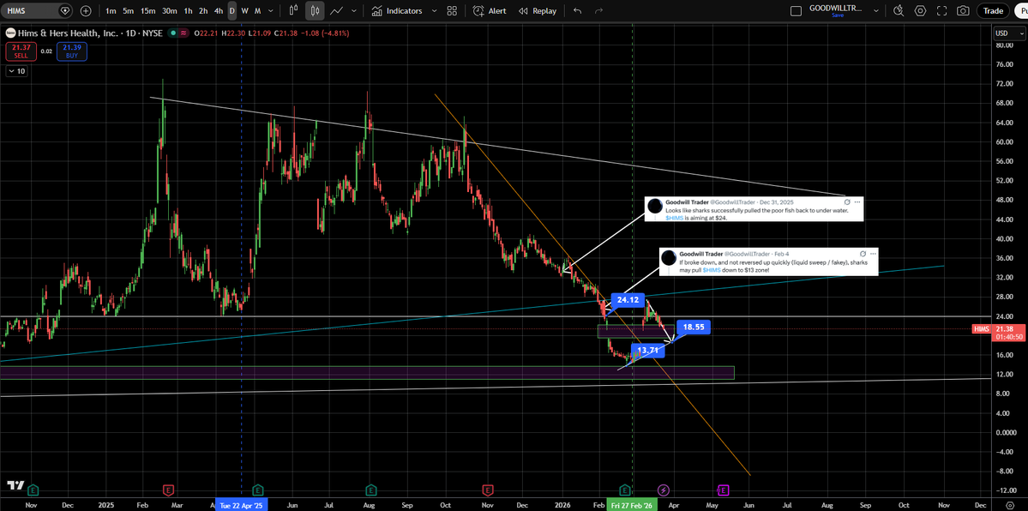The width and height of the screenshot is (1028, 511).
Task: Click green earnings E marker near Feb 2026
Action: click(625, 490)
